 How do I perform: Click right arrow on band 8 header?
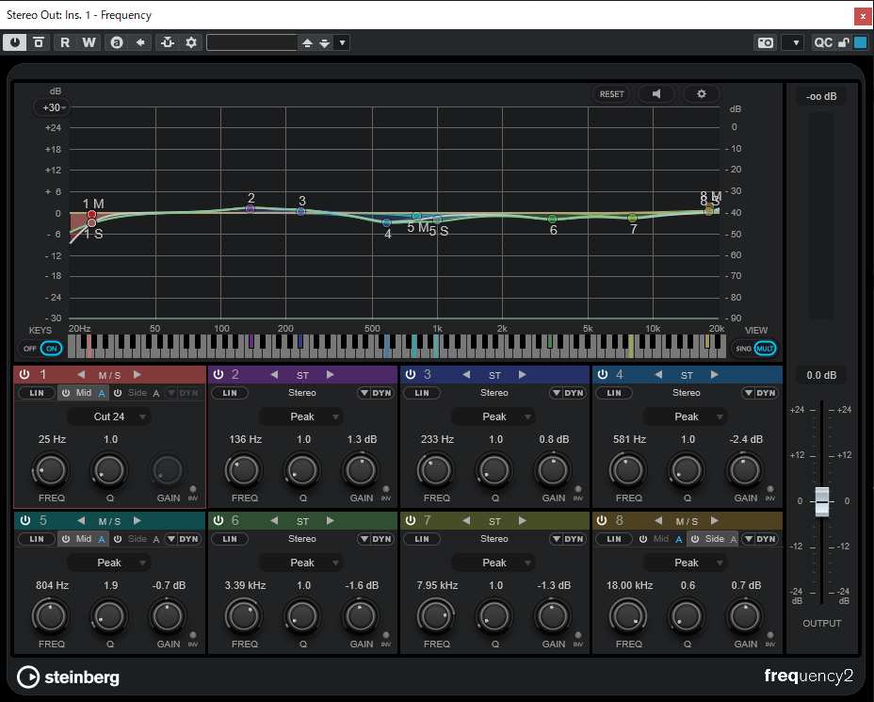[715, 521]
